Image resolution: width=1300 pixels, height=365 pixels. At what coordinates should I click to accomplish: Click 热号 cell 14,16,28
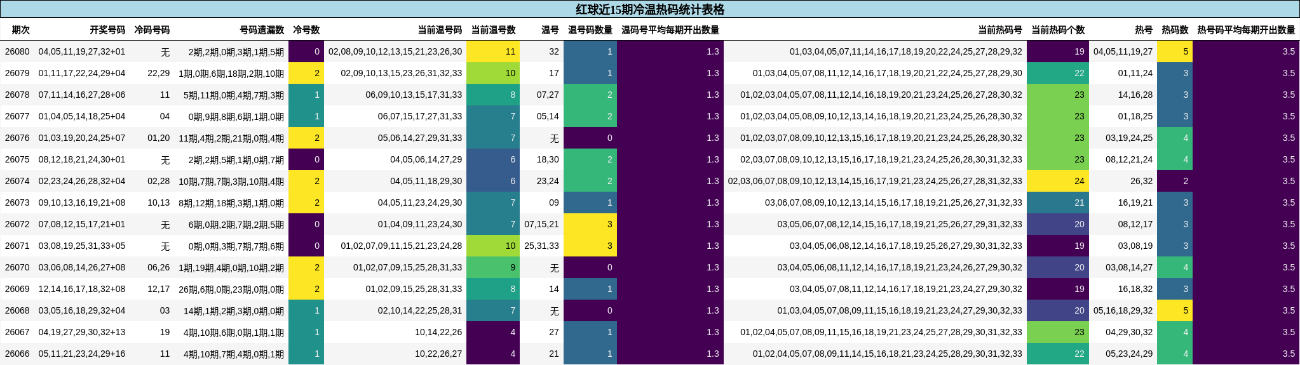(1135, 95)
